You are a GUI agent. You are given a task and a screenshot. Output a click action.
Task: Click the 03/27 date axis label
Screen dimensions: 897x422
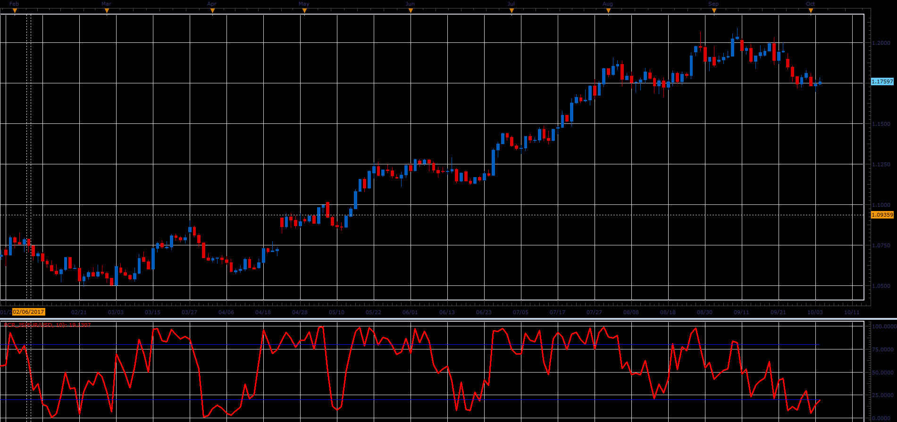point(189,312)
